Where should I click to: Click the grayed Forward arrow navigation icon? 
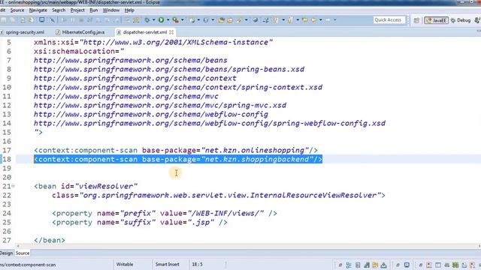328,20
